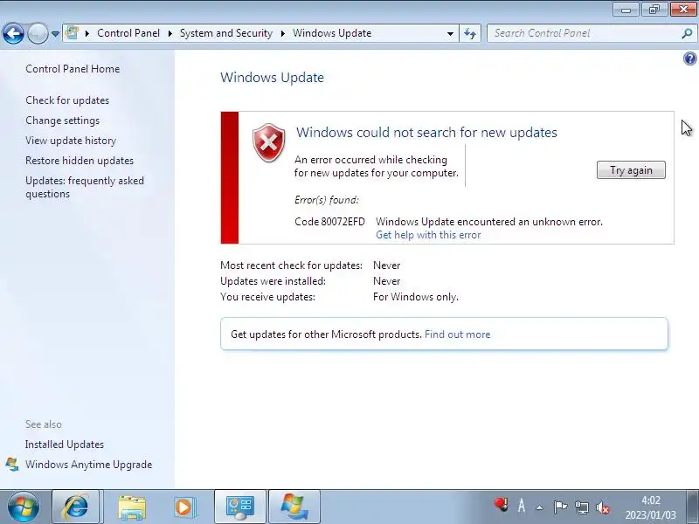
Task: Click the network tray icon
Action: (x=581, y=507)
